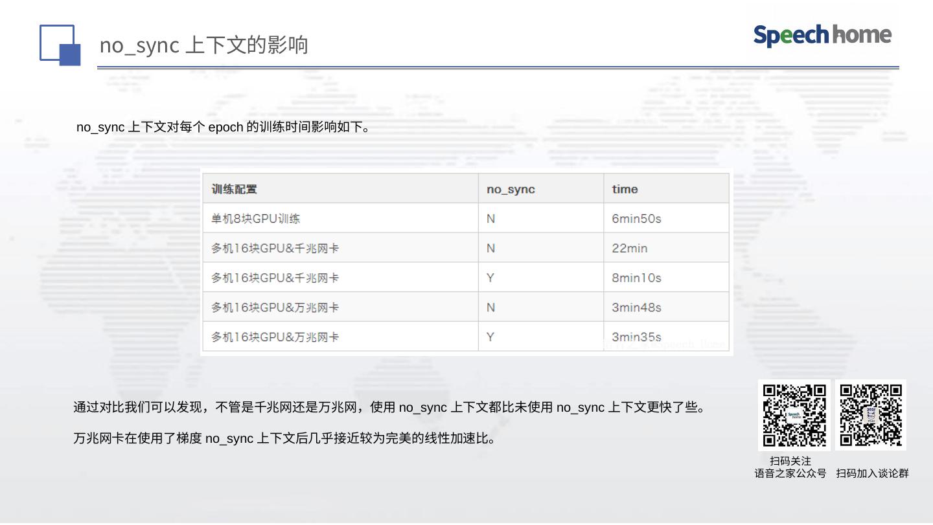Click the time column header

coord(625,189)
